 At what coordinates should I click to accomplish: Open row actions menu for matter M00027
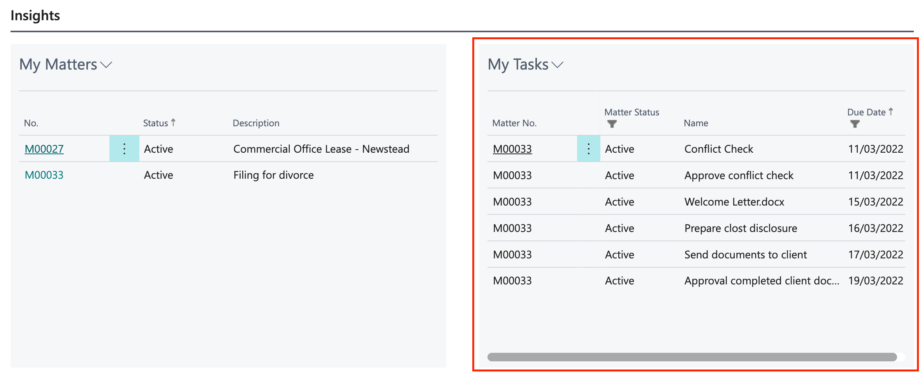[124, 149]
